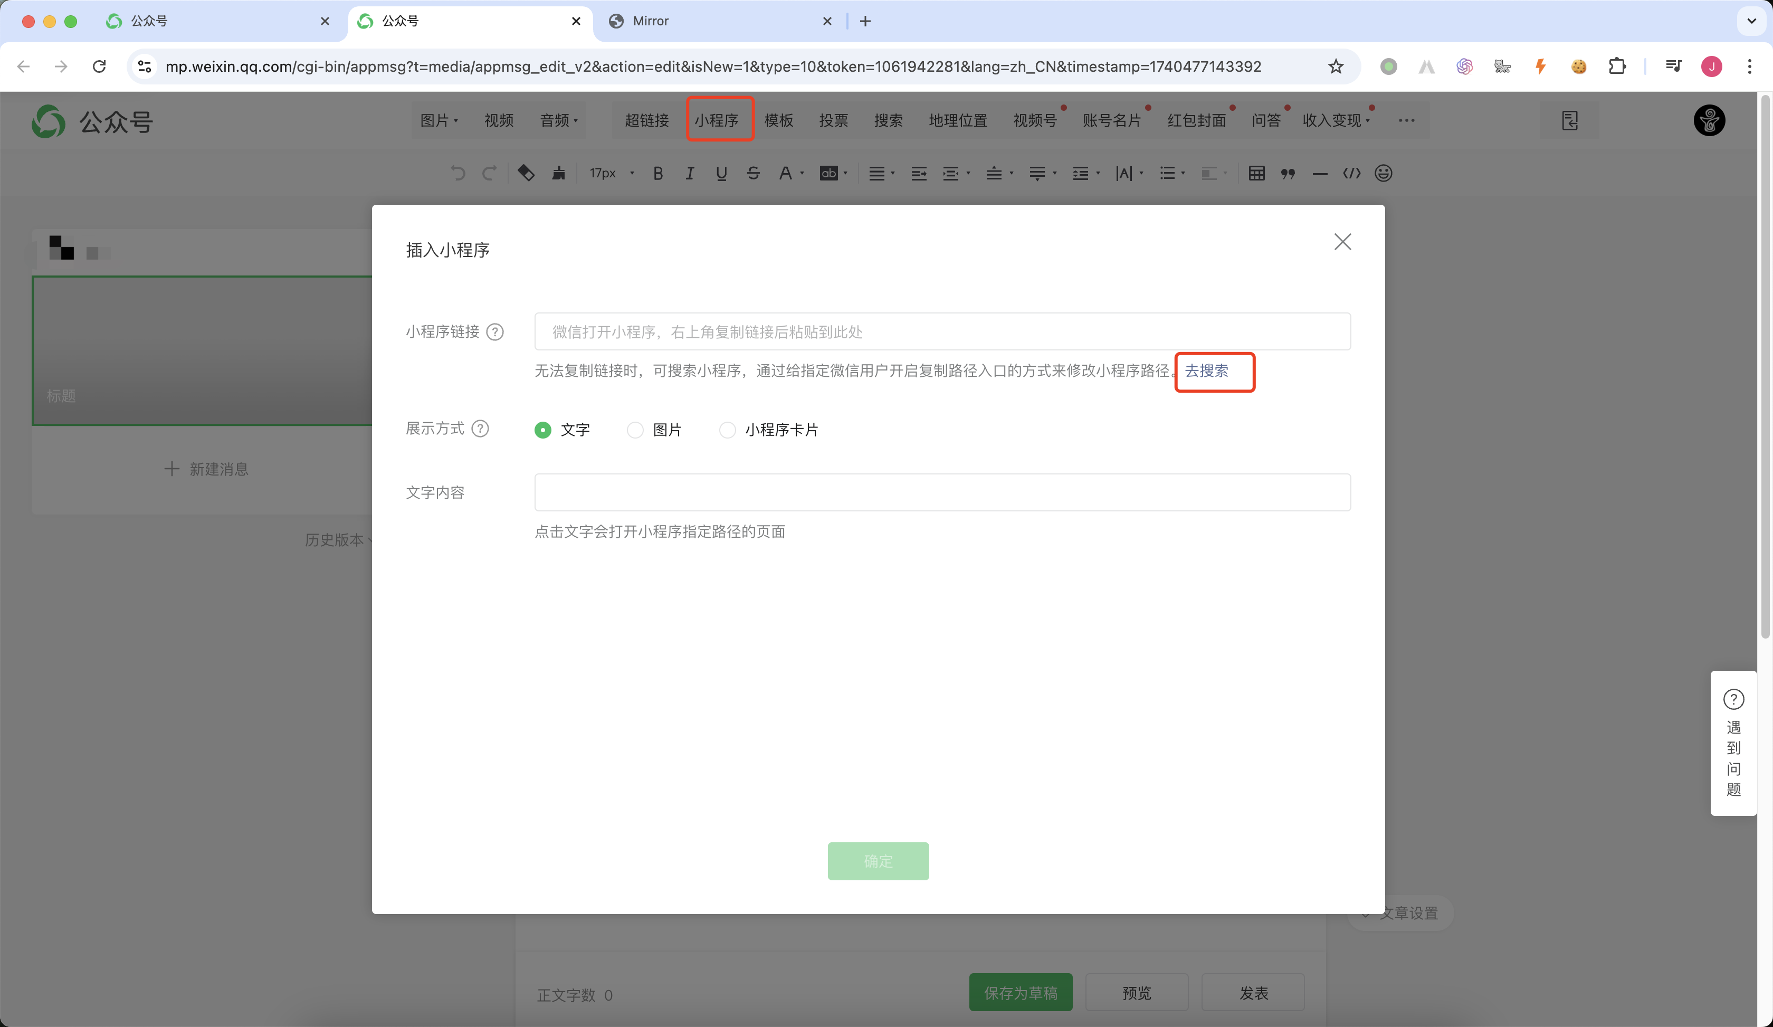1773x1027 pixels.
Task: Click 投票 in the insert menu
Action: coord(834,120)
